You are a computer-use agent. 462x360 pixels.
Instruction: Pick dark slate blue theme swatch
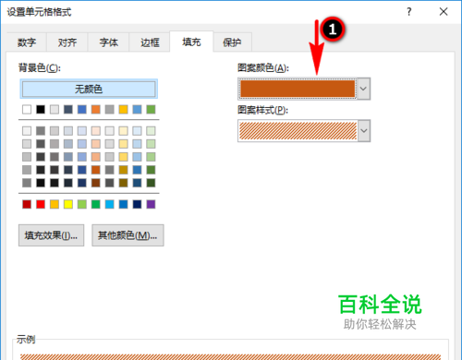(x=68, y=109)
